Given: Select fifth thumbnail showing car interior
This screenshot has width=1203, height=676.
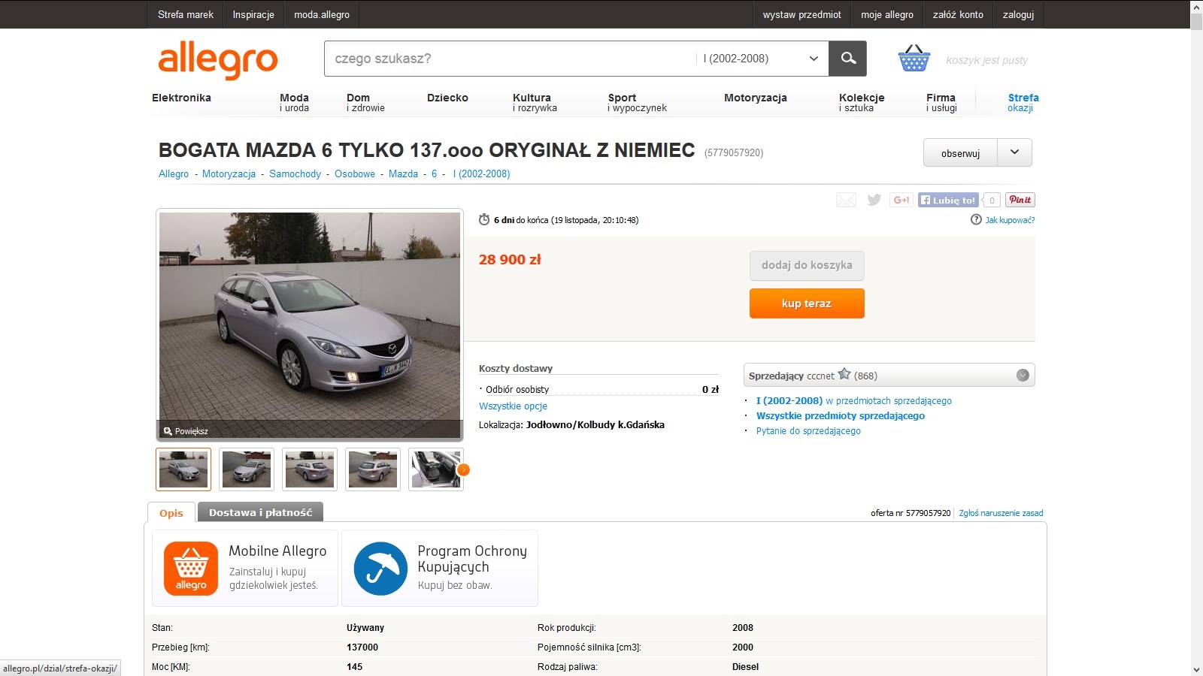Looking at the screenshot, I should [x=436, y=469].
